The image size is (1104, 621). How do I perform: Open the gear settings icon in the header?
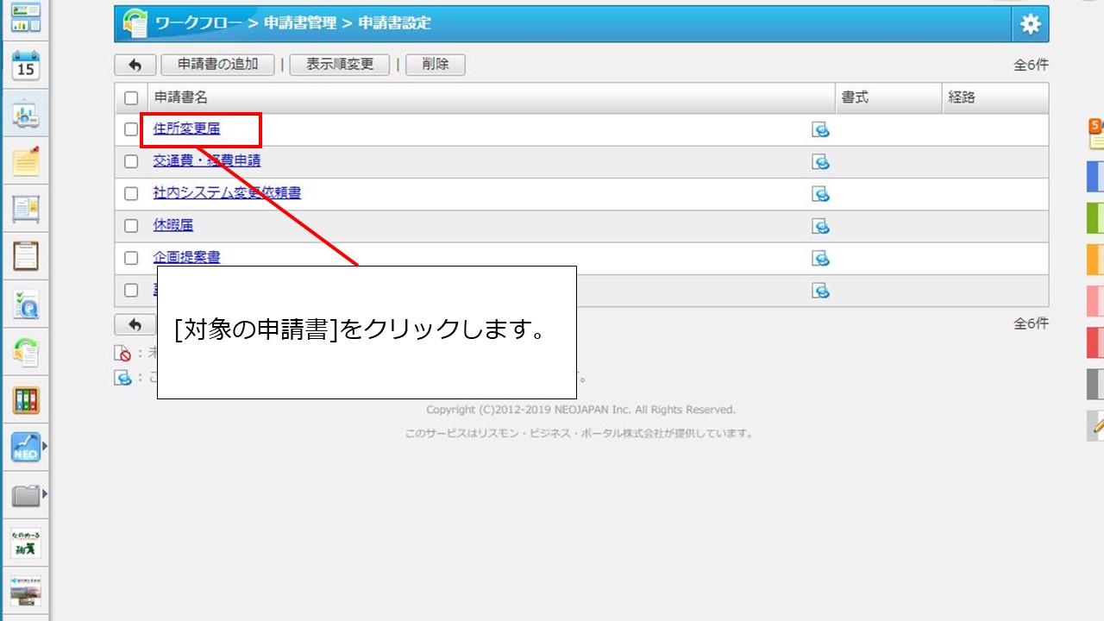1031,24
